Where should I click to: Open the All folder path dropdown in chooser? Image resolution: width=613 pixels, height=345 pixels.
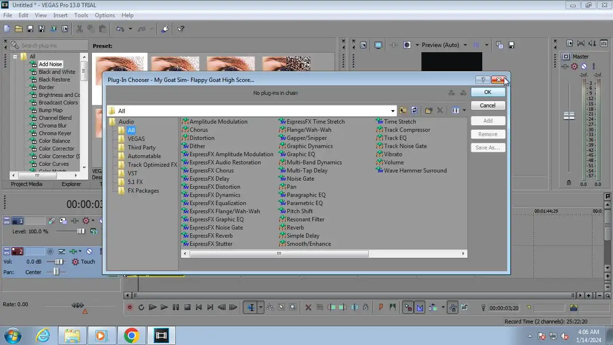pyautogui.click(x=393, y=111)
